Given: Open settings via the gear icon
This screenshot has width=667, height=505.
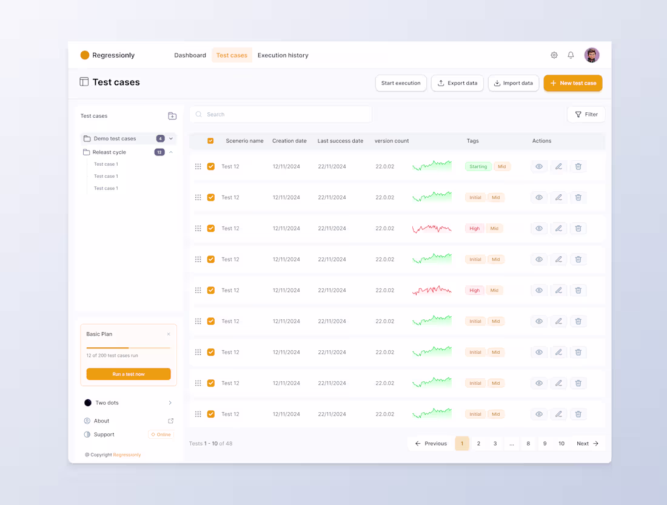Looking at the screenshot, I should coord(554,55).
